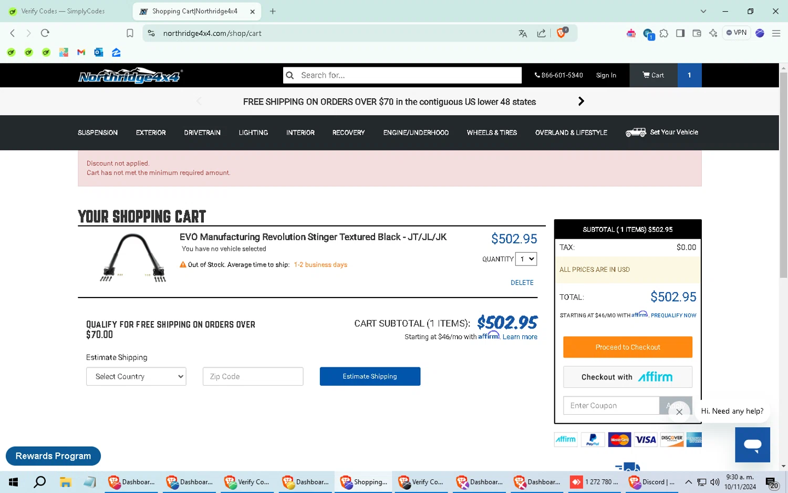Click Checkout with Affirm button

pyautogui.click(x=628, y=377)
